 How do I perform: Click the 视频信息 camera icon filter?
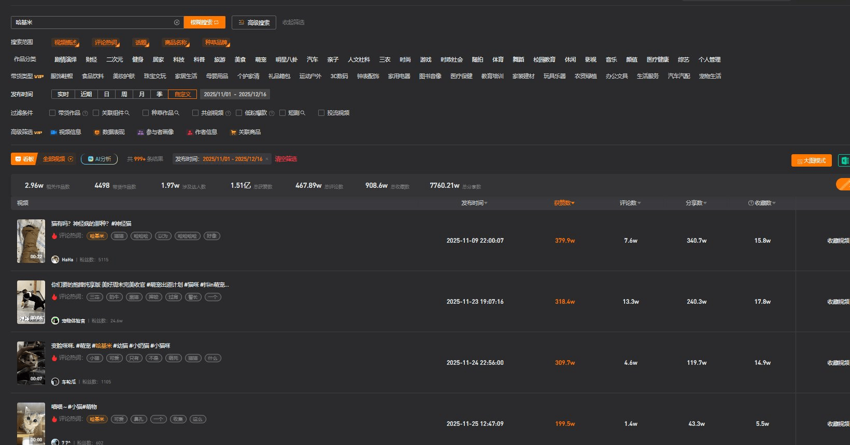[53, 132]
